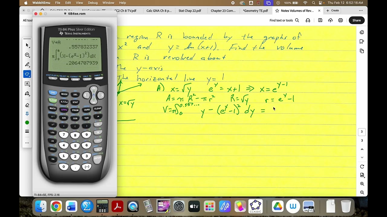Select the arrow selection tool in Acrobat
Viewport: 387px width, 217px height.
[x=27, y=45]
